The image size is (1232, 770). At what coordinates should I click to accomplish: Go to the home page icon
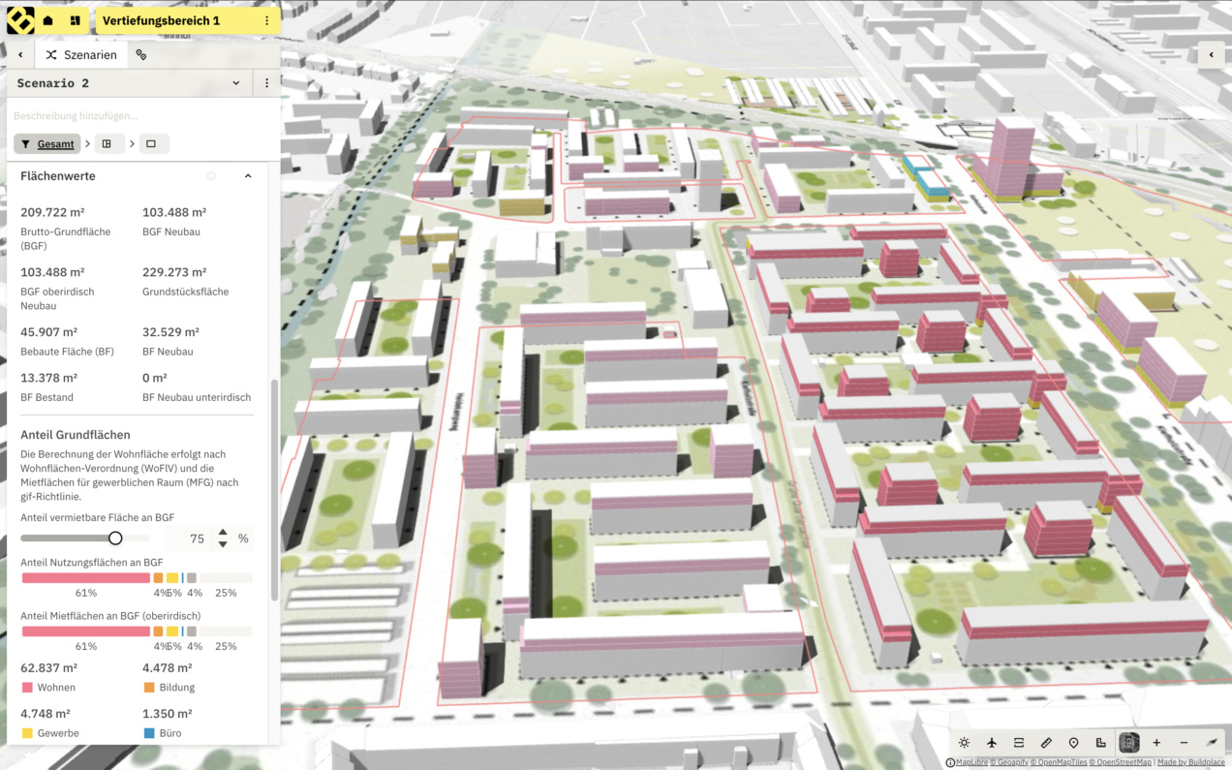(x=48, y=20)
